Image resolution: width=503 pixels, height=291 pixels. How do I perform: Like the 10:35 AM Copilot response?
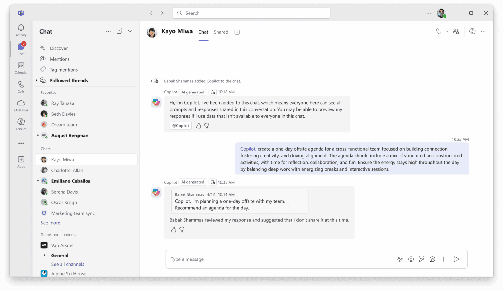[x=174, y=230]
